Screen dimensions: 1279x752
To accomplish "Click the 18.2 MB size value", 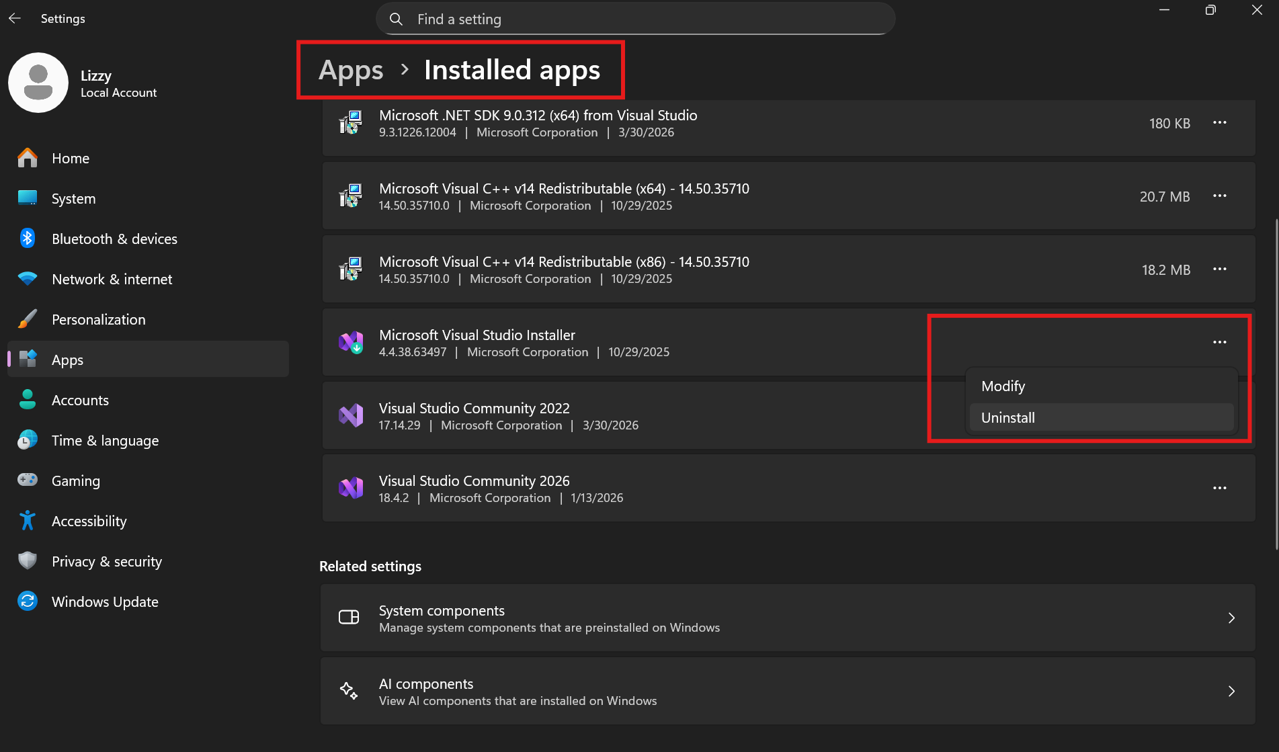I will [1166, 270].
